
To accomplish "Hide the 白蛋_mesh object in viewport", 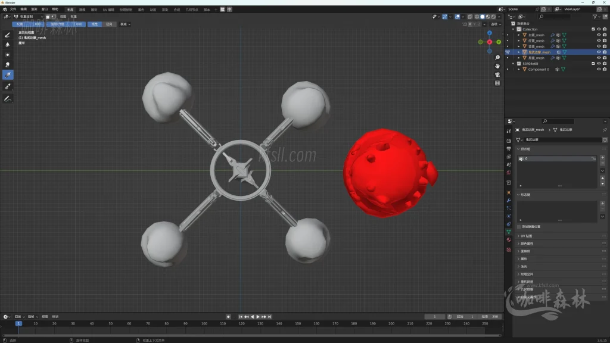I will (x=599, y=35).
